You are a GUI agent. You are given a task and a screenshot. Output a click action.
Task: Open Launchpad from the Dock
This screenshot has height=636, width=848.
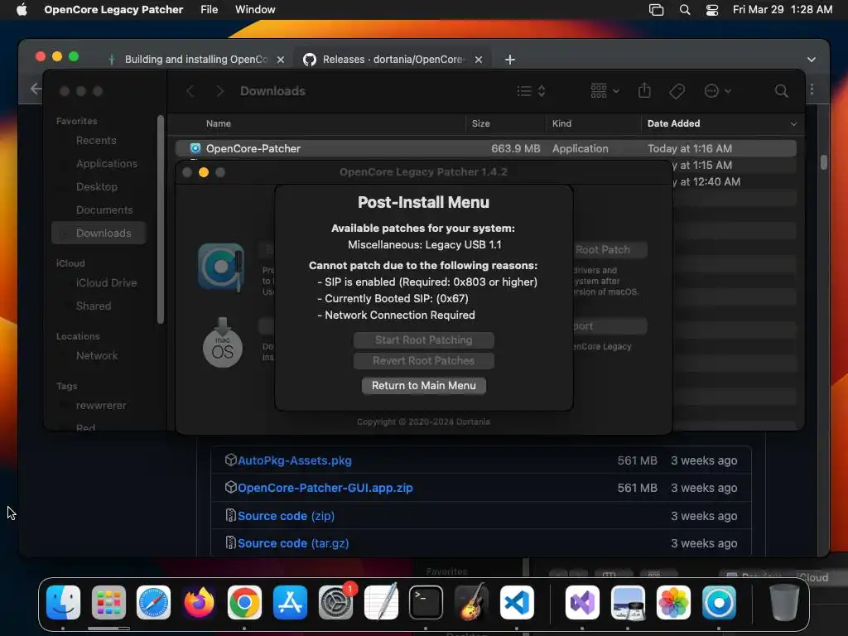click(x=108, y=603)
